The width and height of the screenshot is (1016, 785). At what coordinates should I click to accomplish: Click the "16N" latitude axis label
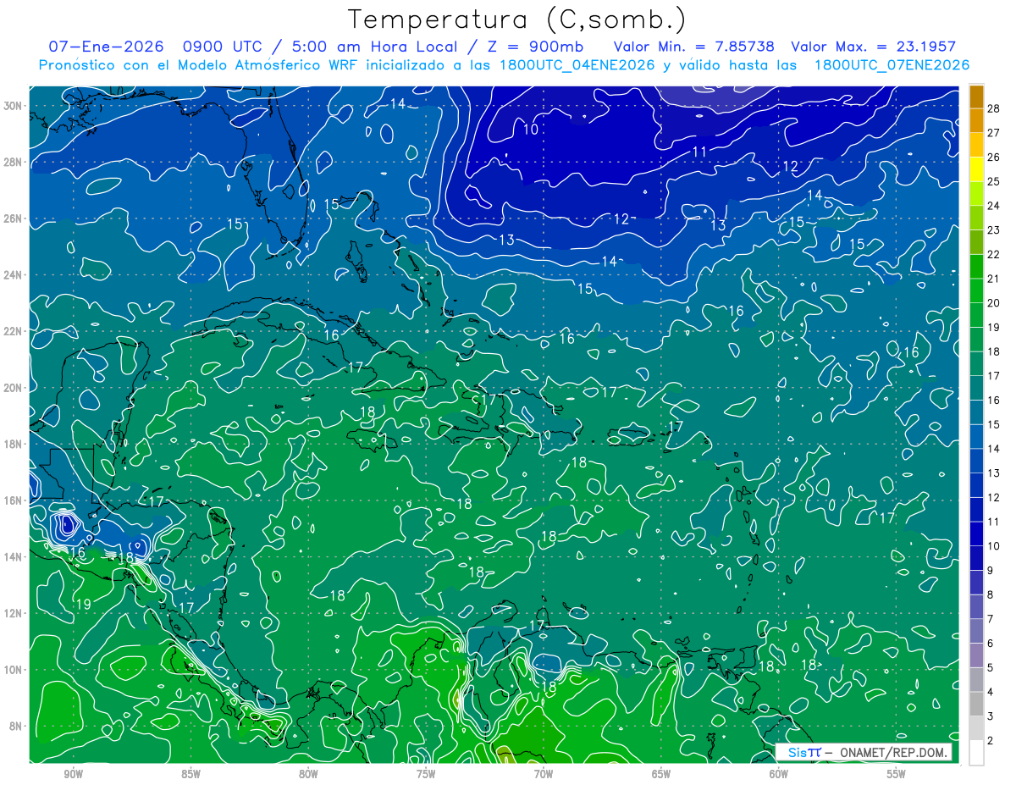pos(13,500)
